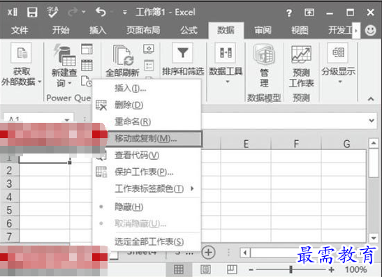This screenshot has width=382, height=277.
Task: Open the 数据工具 group button
Action: point(226,63)
